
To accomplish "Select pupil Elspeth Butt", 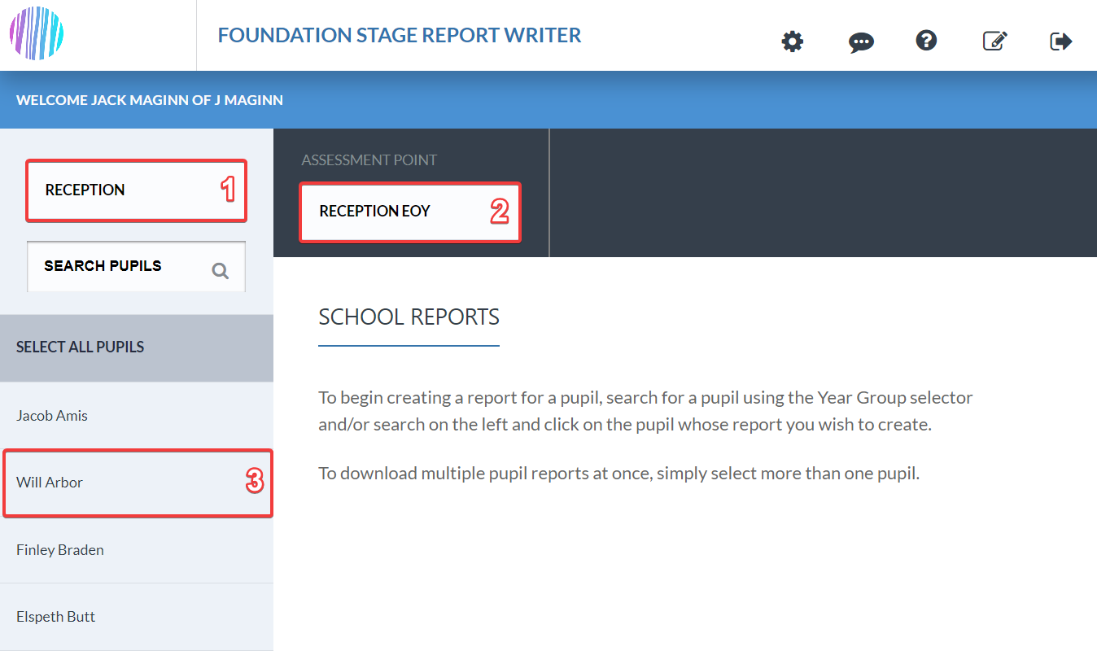I will coord(137,617).
